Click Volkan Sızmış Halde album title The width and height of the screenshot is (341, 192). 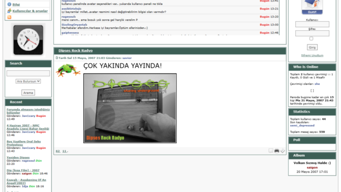pos(312,163)
